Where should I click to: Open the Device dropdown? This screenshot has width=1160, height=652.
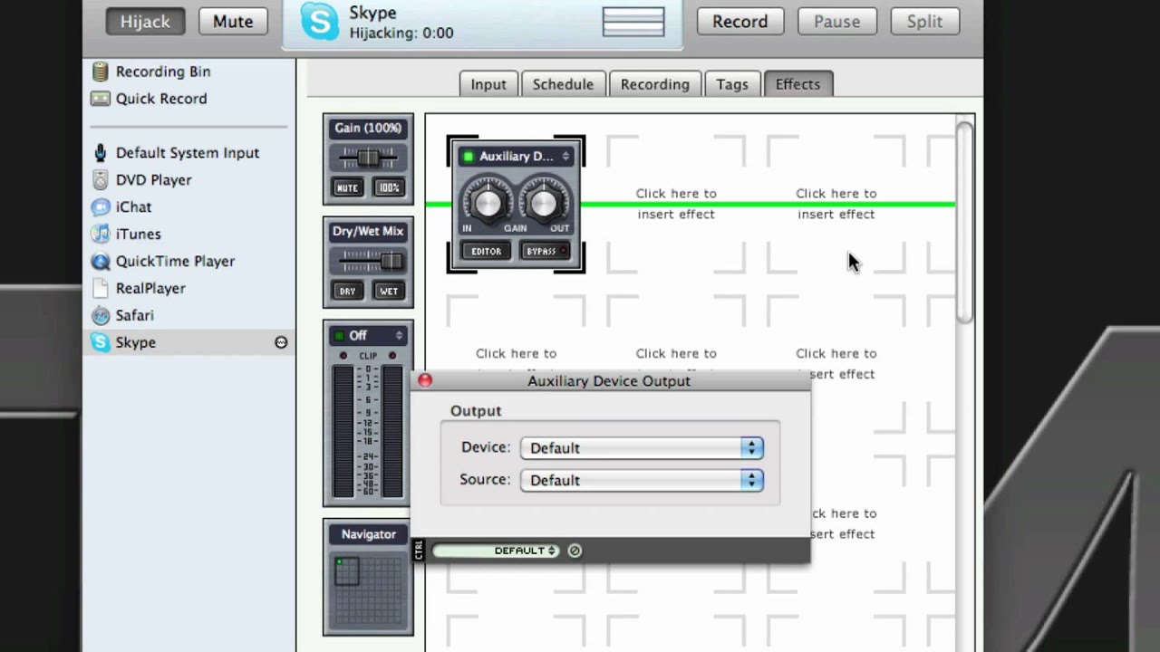[x=642, y=448]
